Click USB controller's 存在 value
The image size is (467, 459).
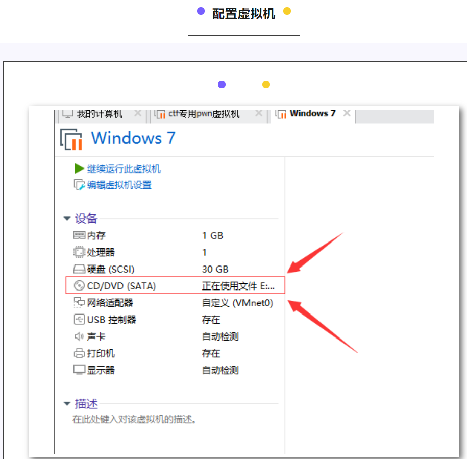[x=211, y=320]
